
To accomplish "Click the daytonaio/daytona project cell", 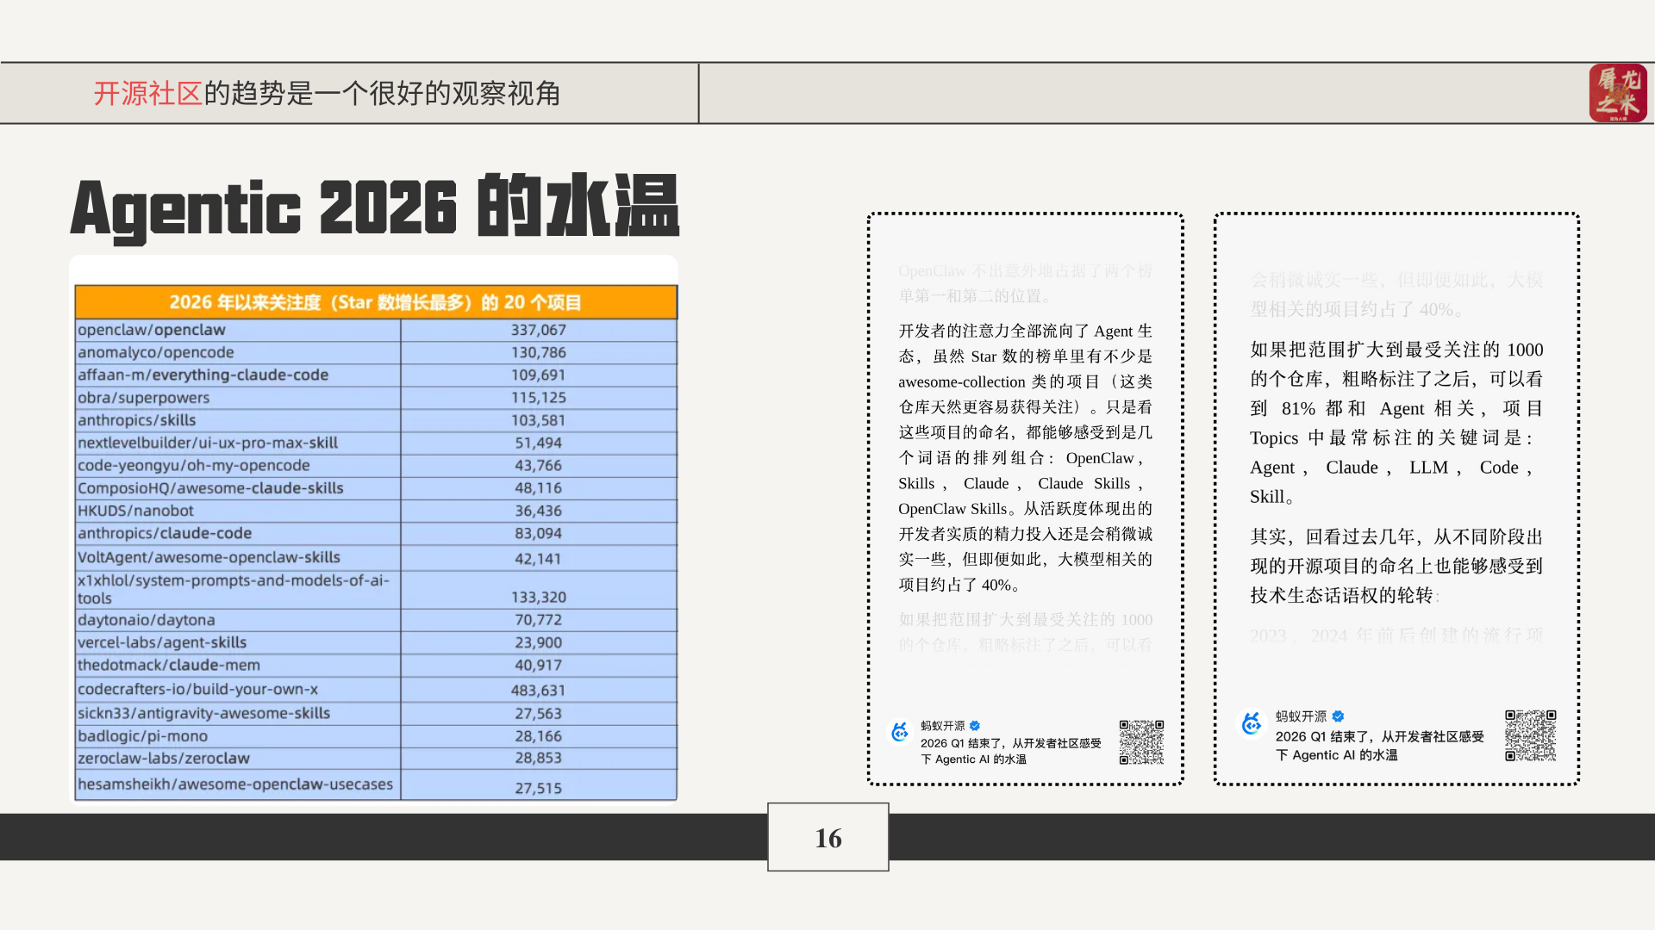I will click(x=147, y=620).
